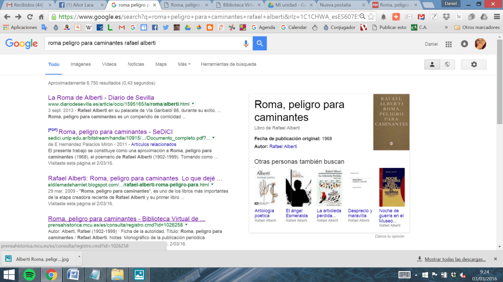Open dropdown arrow beside diariodesevilla.es URL
Image resolution: width=503 pixels, height=282 pixels.
193,104
